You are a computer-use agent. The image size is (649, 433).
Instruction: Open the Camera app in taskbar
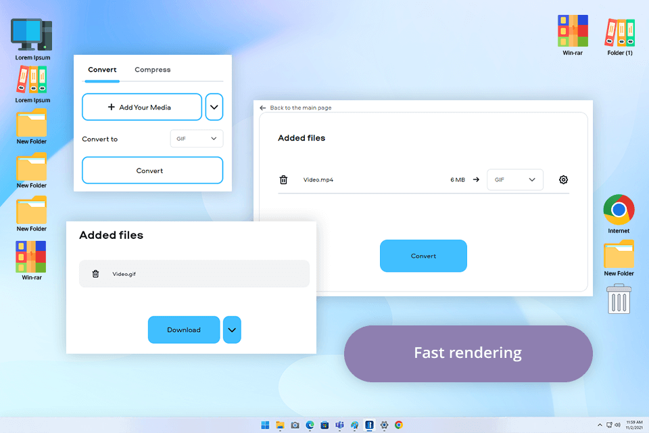tap(295, 425)
